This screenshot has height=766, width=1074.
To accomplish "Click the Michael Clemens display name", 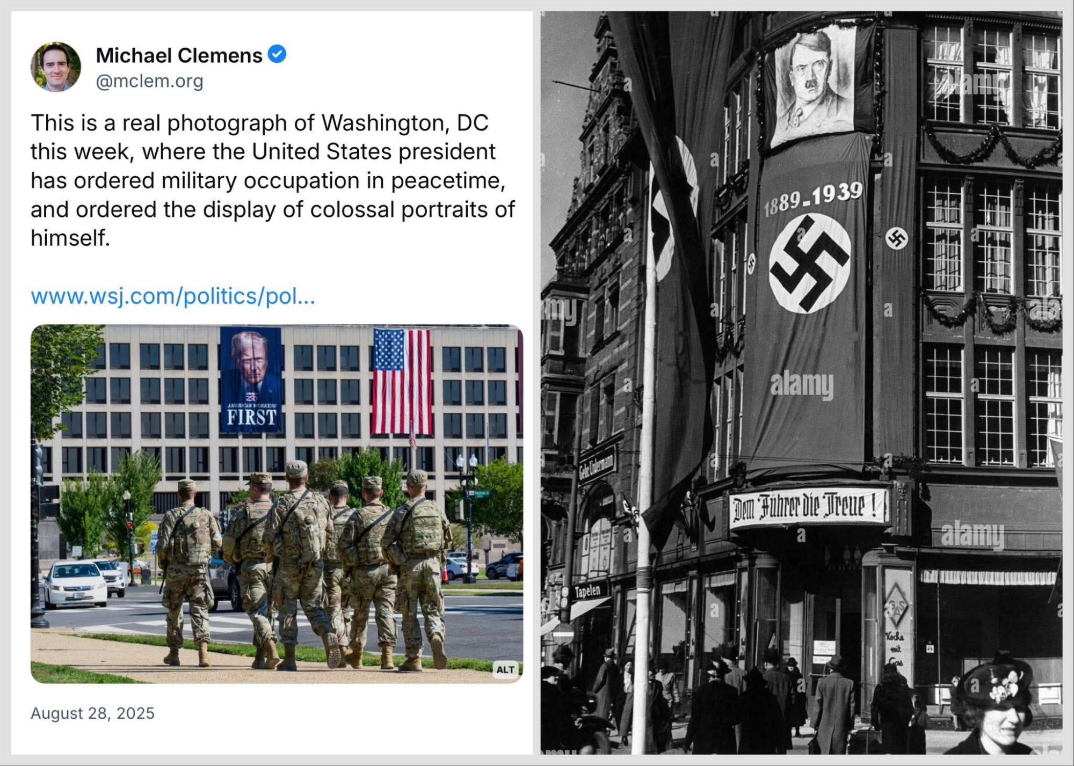I will [179, 55].
